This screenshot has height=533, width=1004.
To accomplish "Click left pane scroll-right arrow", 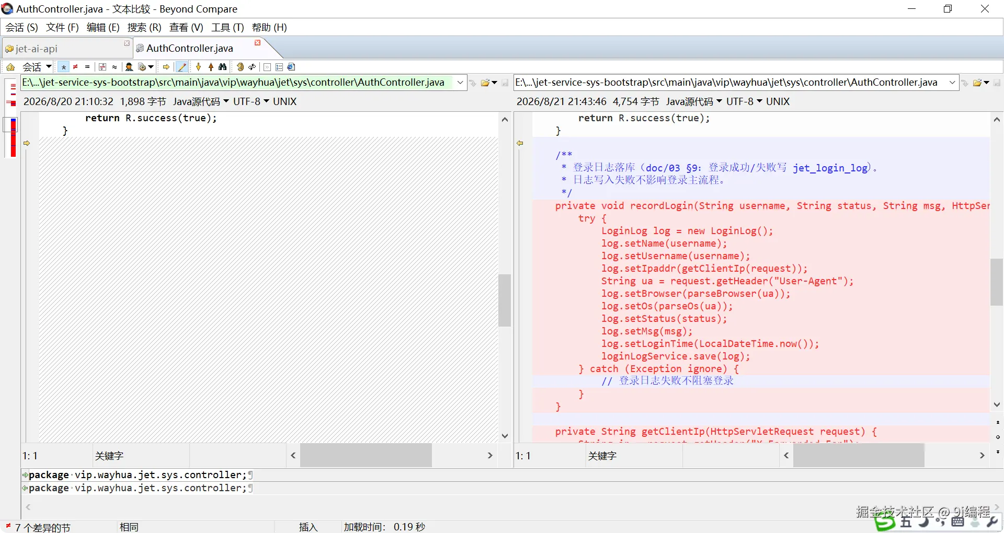I will point(490,456).
